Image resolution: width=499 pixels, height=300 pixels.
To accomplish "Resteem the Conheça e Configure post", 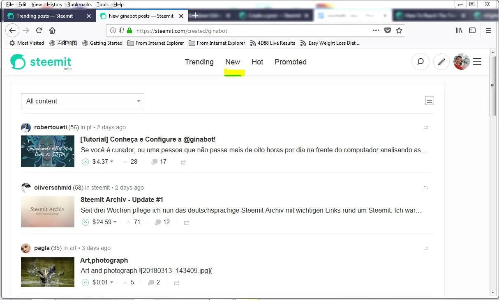I will [x=183, y=162].
